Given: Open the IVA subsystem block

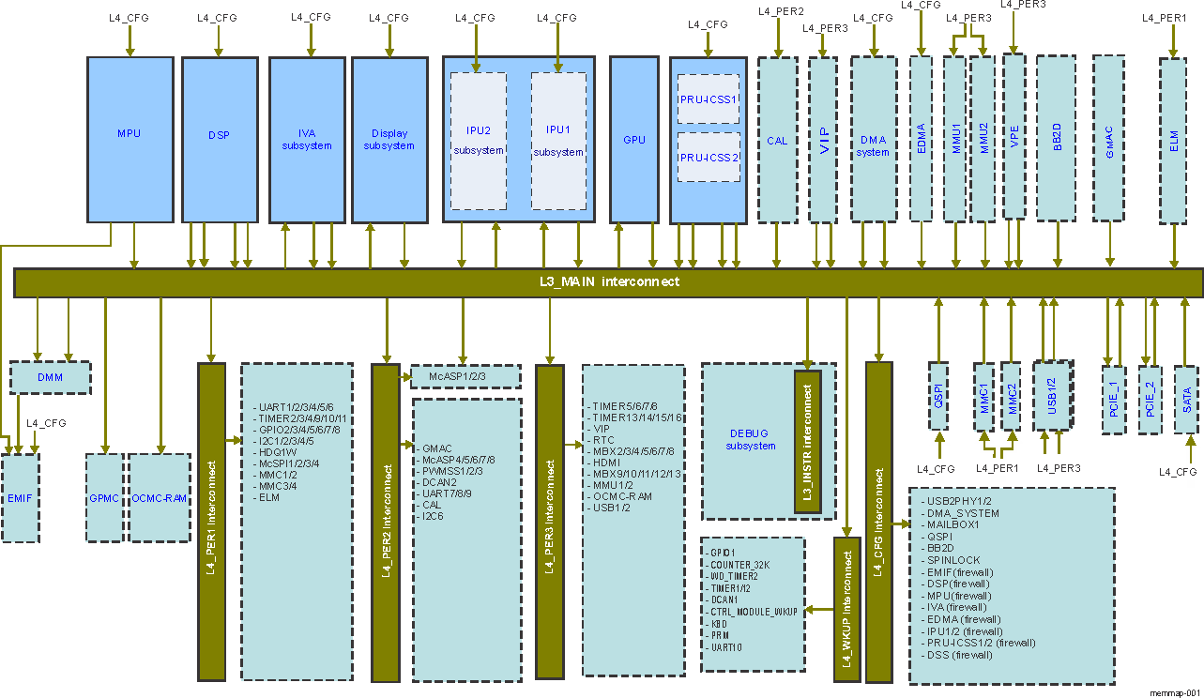Looking at the screenshot, I should tap(307, 140).
